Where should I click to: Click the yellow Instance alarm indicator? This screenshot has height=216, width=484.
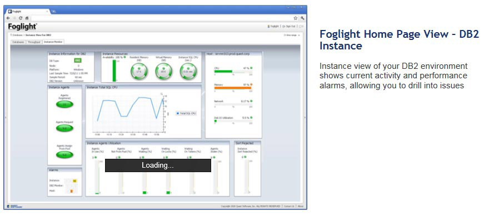click(x=74, y=180)
